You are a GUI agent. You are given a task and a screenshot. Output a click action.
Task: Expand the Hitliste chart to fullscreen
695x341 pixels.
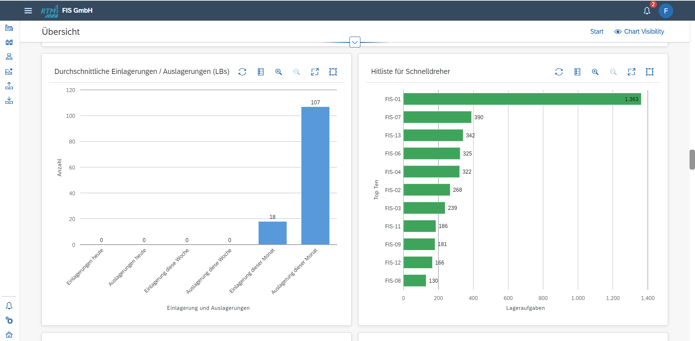tap(631, 72)
